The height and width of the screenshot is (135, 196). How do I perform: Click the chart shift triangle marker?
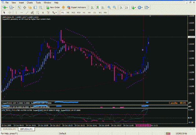(x=150, y=16)
